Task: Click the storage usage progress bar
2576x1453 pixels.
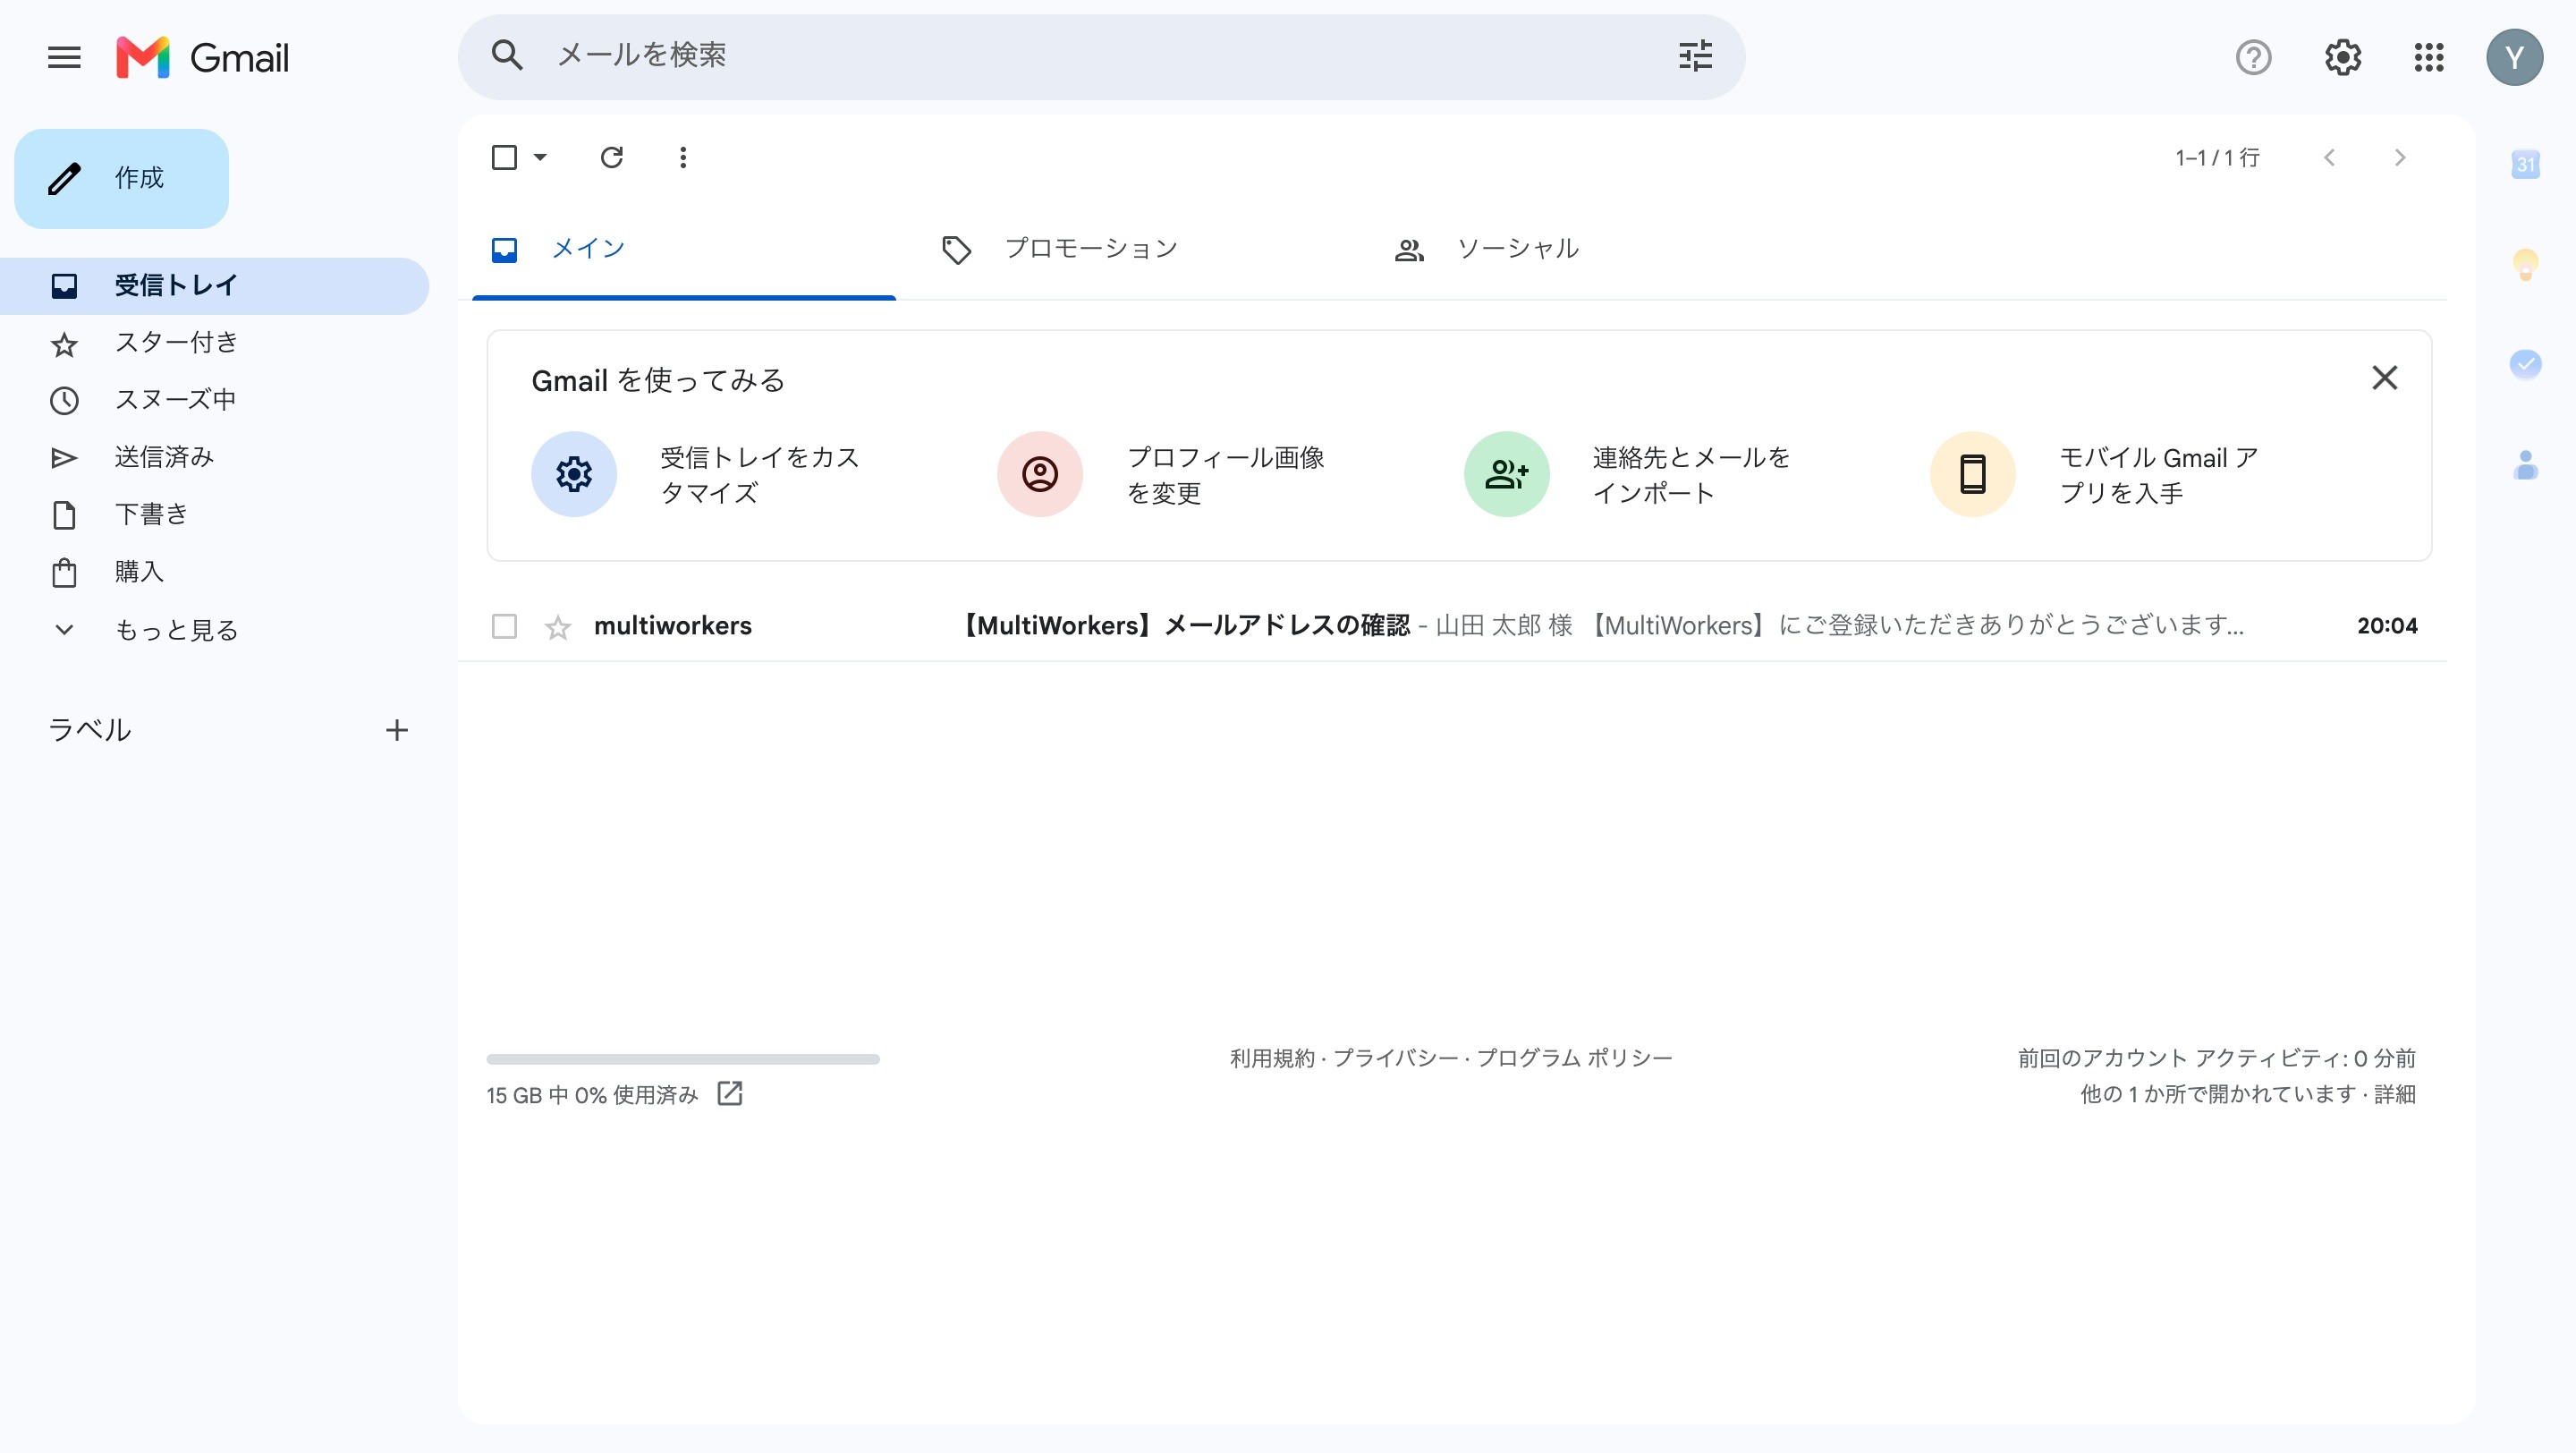Action: 683,1059
